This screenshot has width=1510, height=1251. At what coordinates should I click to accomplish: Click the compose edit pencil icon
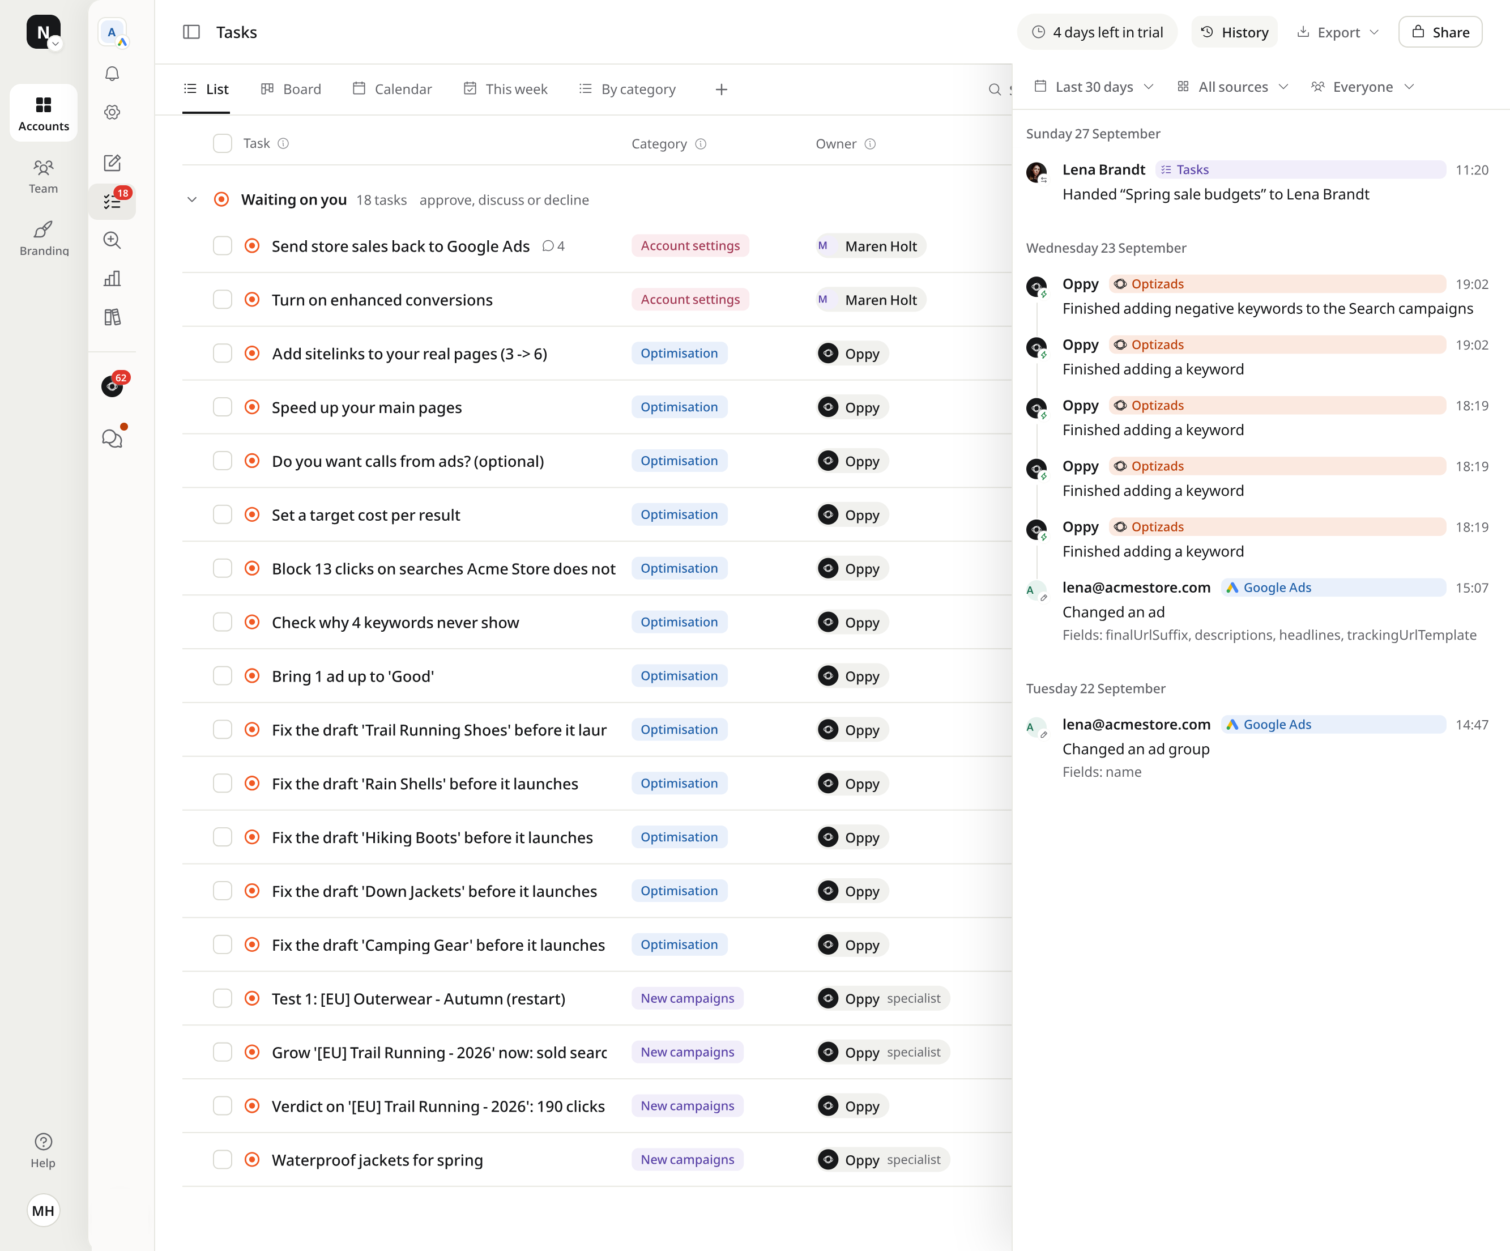coord(112,163)
